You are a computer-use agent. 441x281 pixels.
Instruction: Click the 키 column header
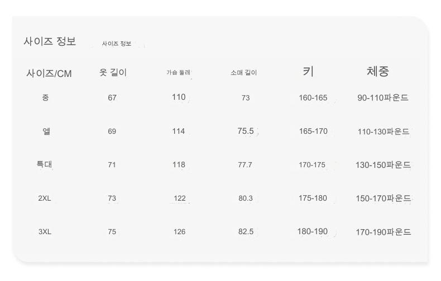308,71
